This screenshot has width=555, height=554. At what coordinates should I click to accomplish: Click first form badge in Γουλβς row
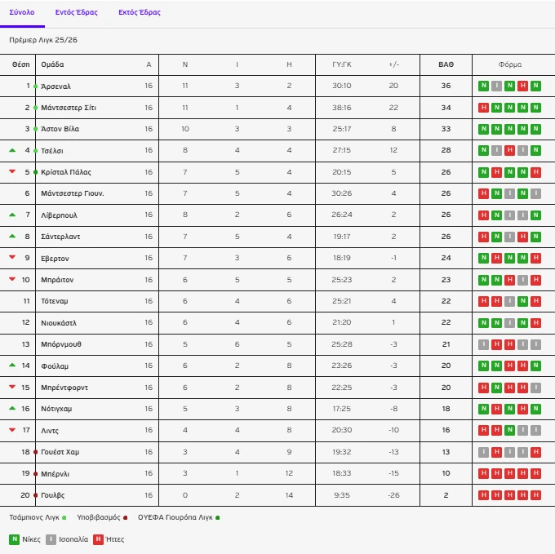coord(484,494)
